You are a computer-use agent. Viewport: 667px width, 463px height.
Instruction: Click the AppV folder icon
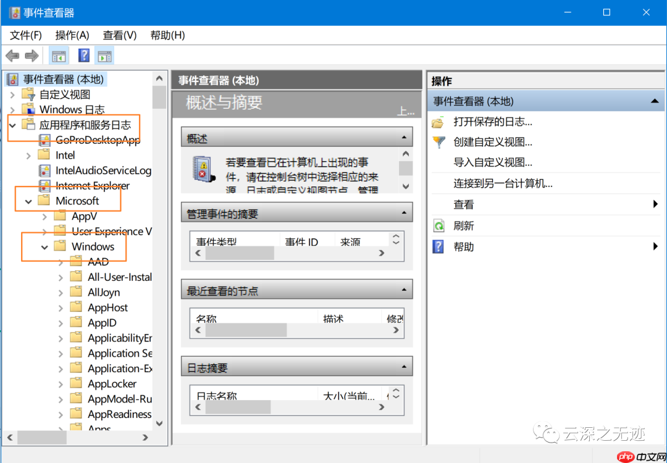coord(60,216)
